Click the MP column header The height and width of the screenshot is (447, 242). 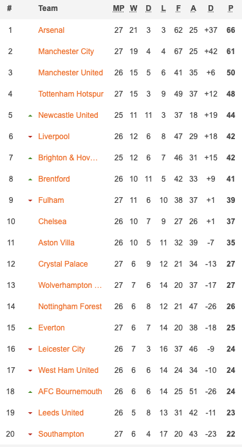tap(118, 8)
